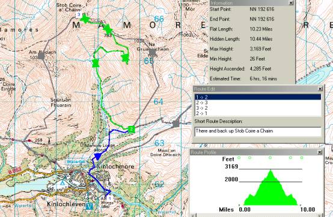The image size is (333, 217).
Task: Click grey square marker at Na Gruagaichean
Action: click(152, 53)
